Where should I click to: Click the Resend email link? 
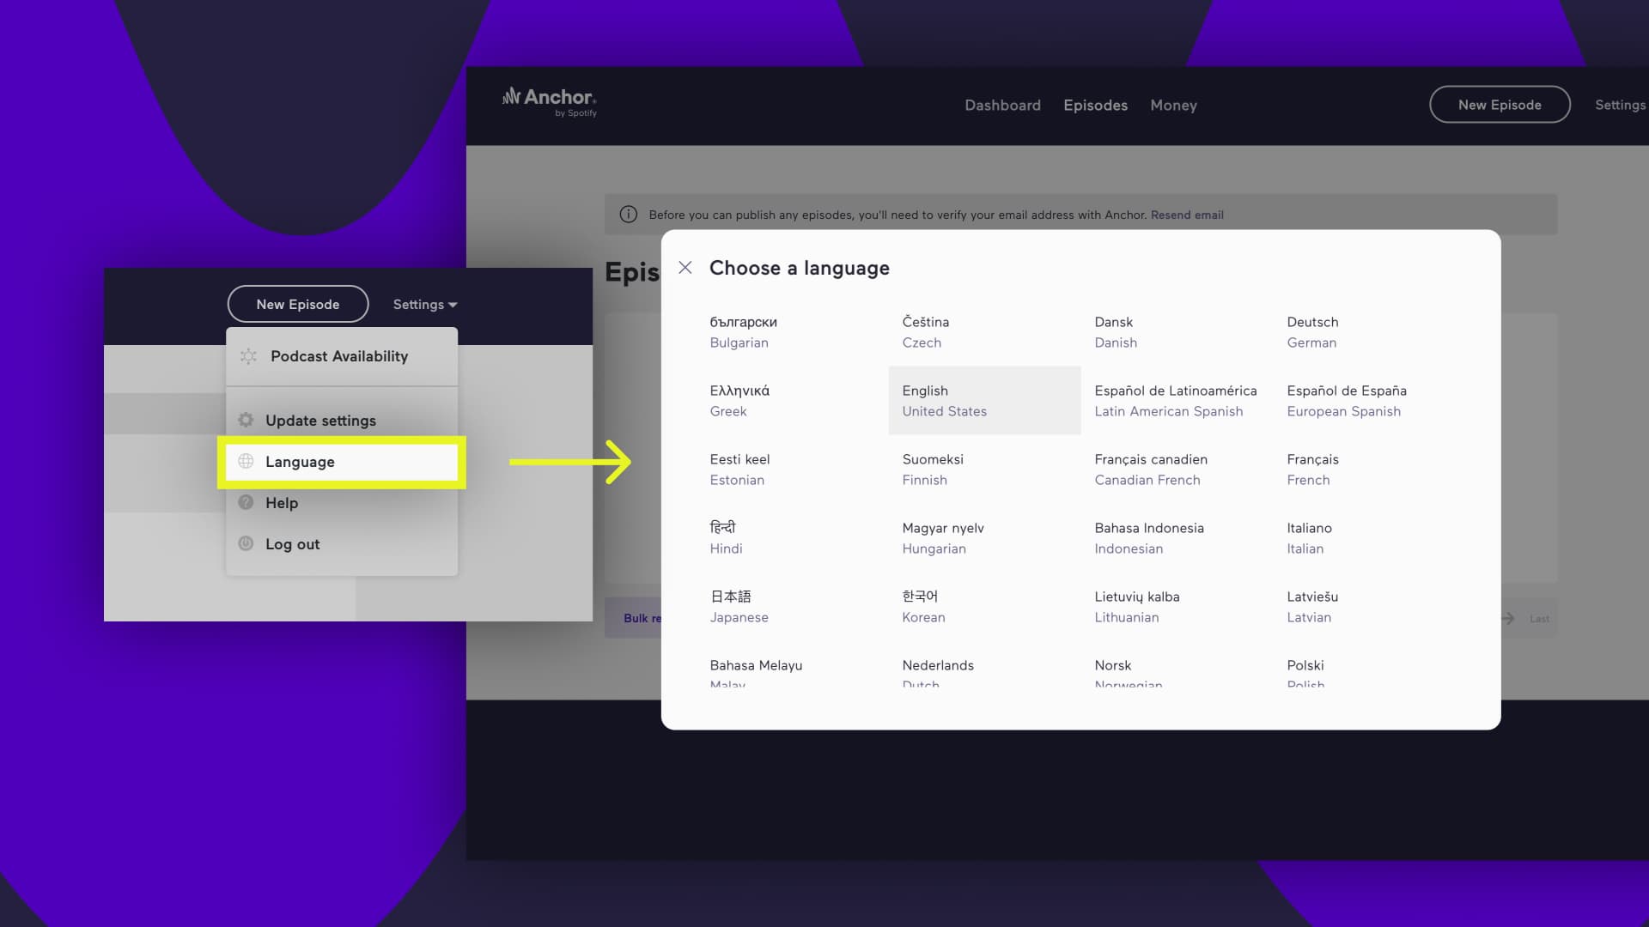[x=1187, y=215]
